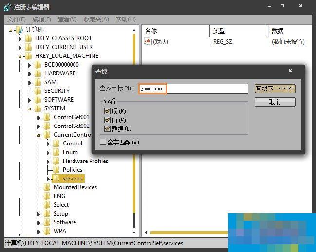The width and height of the screenshot is (316, 252).
Task: Click the REG_SZ type cell
Action: pos(223,42)
